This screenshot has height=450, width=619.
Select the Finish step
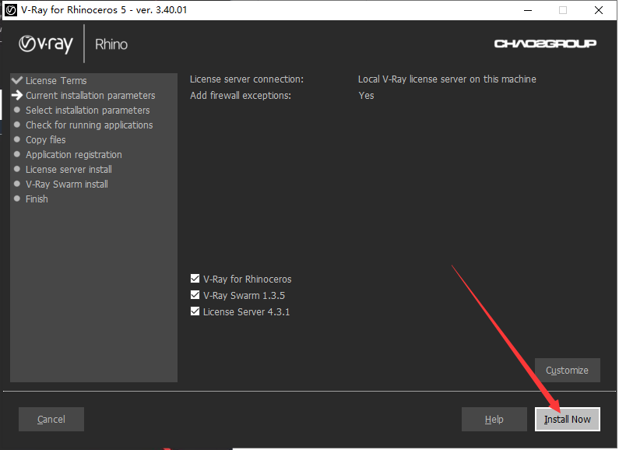37,199
